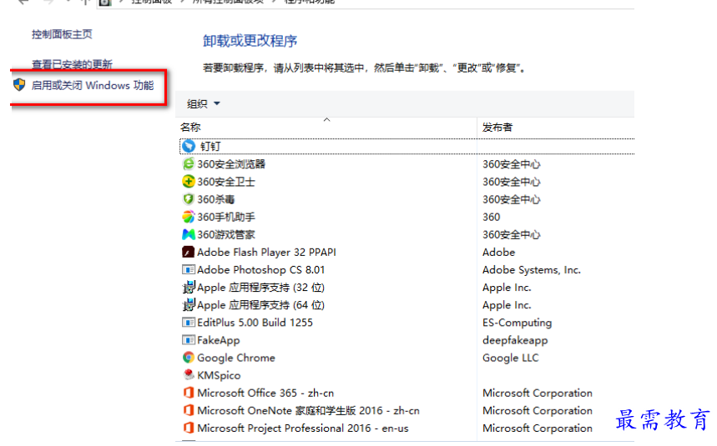Click publisher 360安全中心 for 360杀毒
The height and width of the screenshot is (446, 717).
point(511,199)
